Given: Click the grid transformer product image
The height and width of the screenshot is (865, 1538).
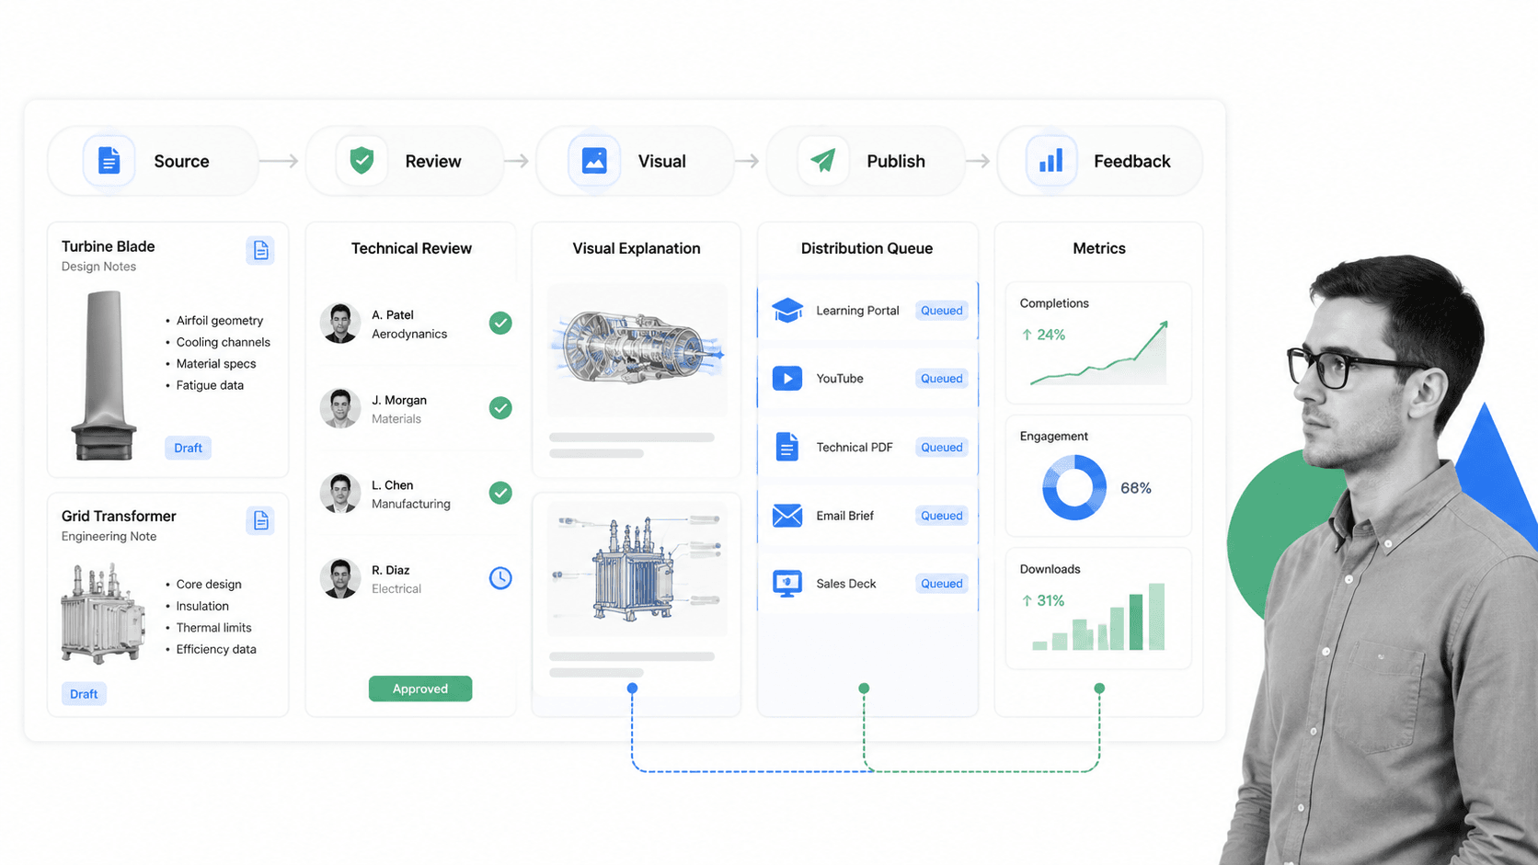Looking at the screenshot, I should click(x=102, y=613).
